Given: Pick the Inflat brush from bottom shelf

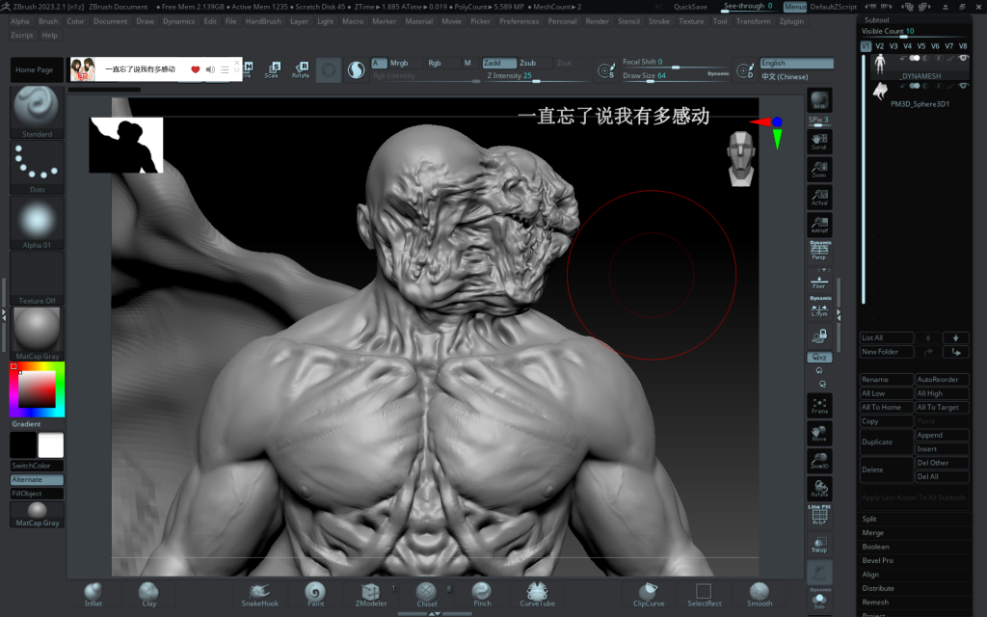Looking at the screenshot, I should click(x=93, y=594).
